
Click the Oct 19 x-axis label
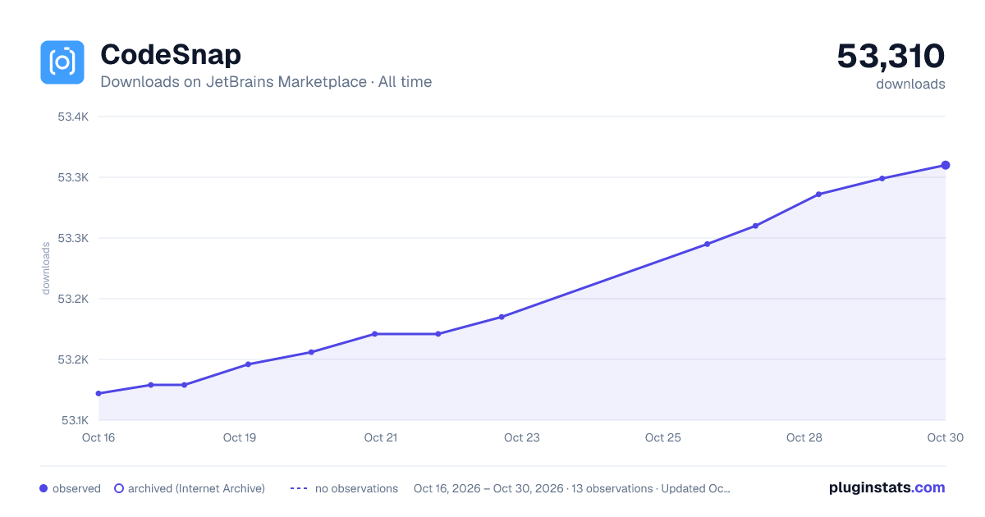pos(240,437)
